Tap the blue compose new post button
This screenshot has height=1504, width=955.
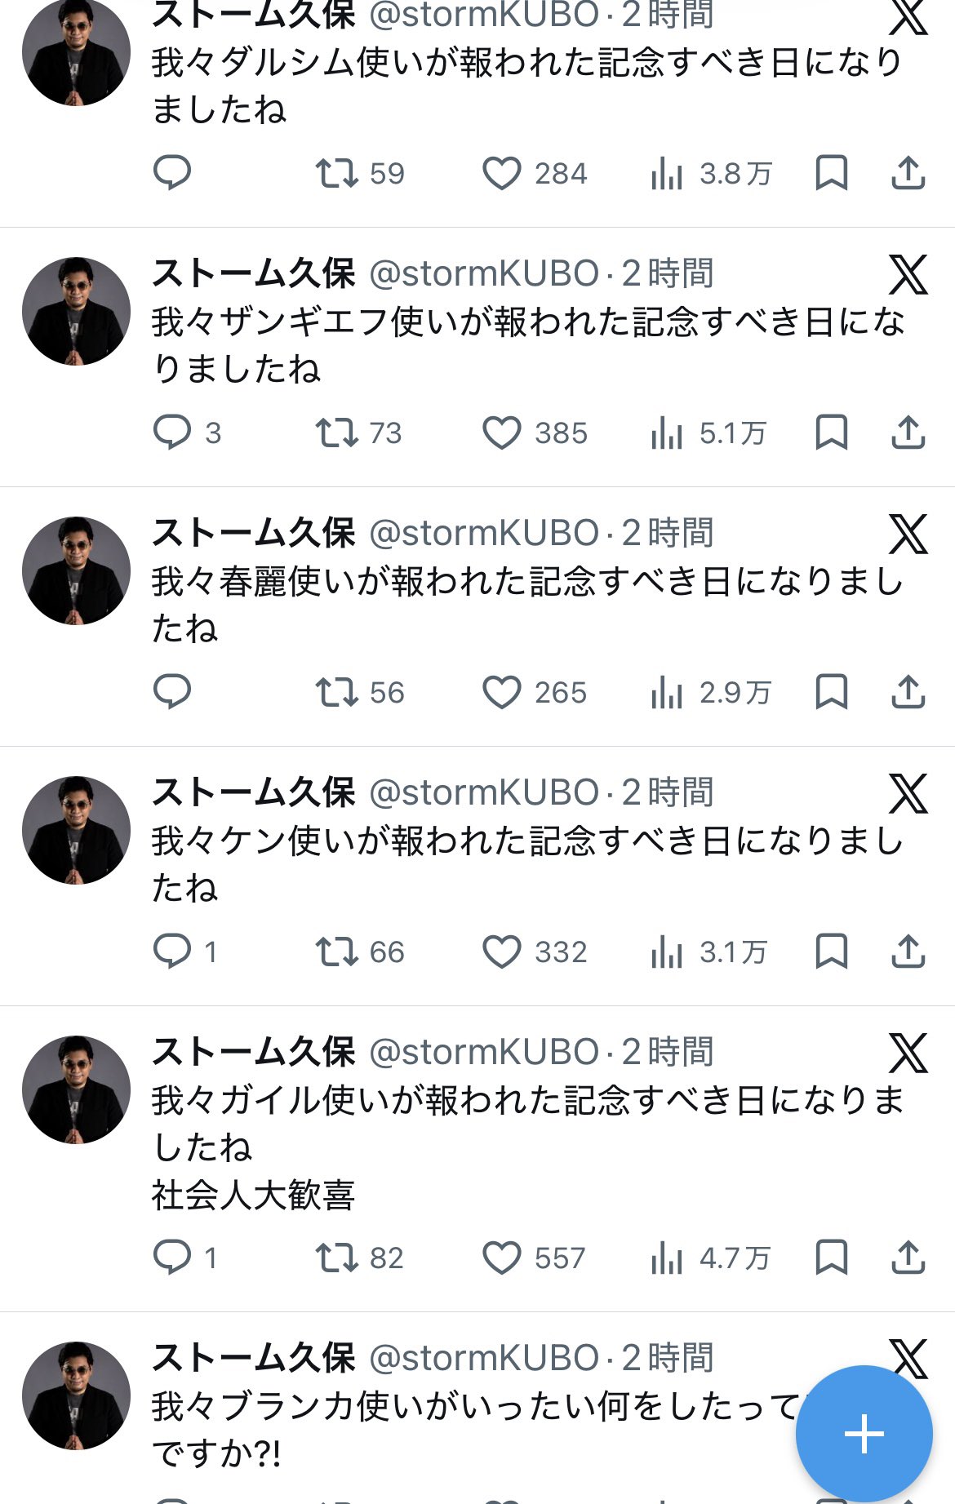864,1433
